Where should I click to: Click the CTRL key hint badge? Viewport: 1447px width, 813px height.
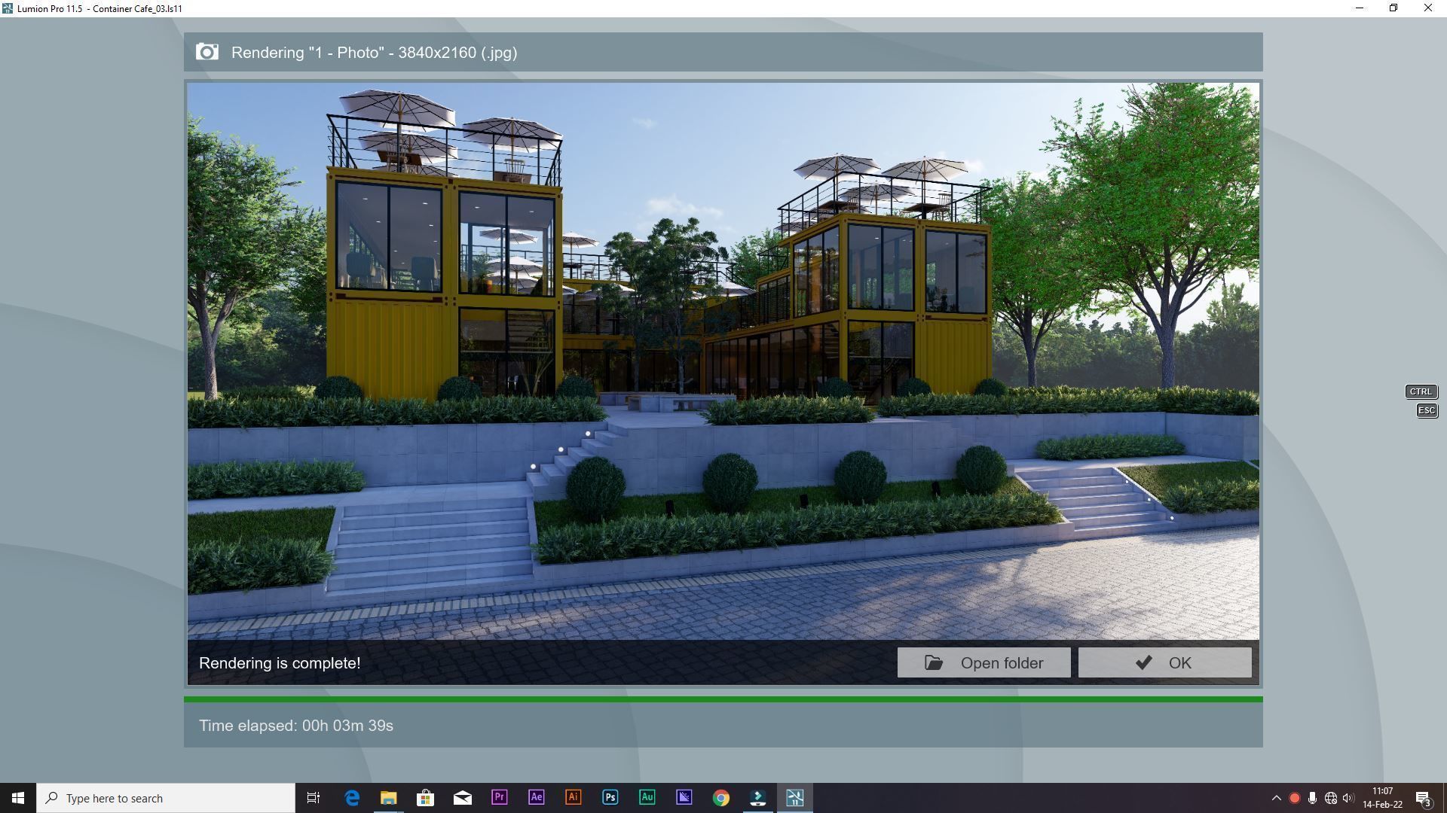pyautogui.click(x=1421, y=391)
